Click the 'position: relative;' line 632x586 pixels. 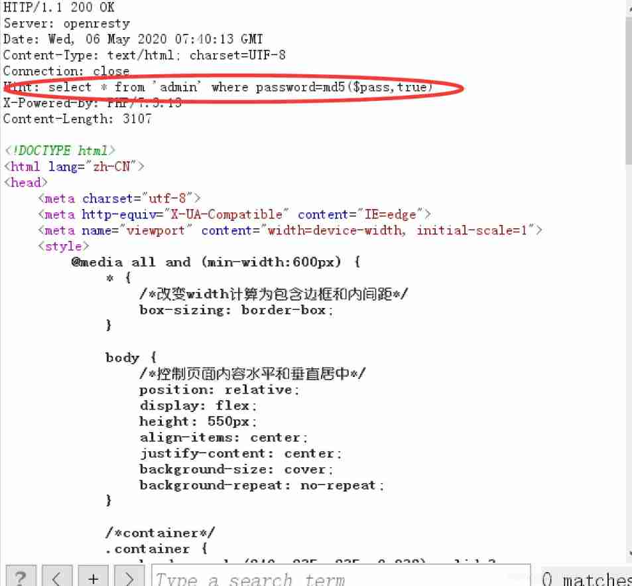(220, 390)
